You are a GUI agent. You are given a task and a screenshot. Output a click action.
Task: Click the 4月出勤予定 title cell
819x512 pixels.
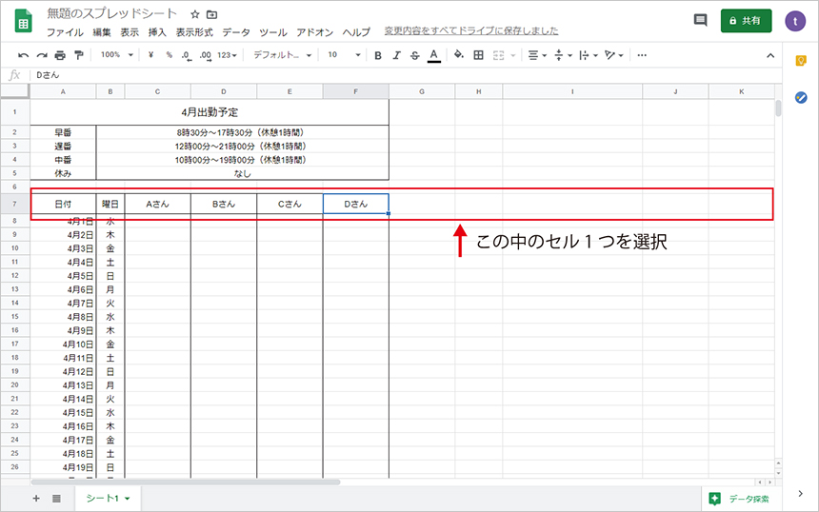point(210,112)
